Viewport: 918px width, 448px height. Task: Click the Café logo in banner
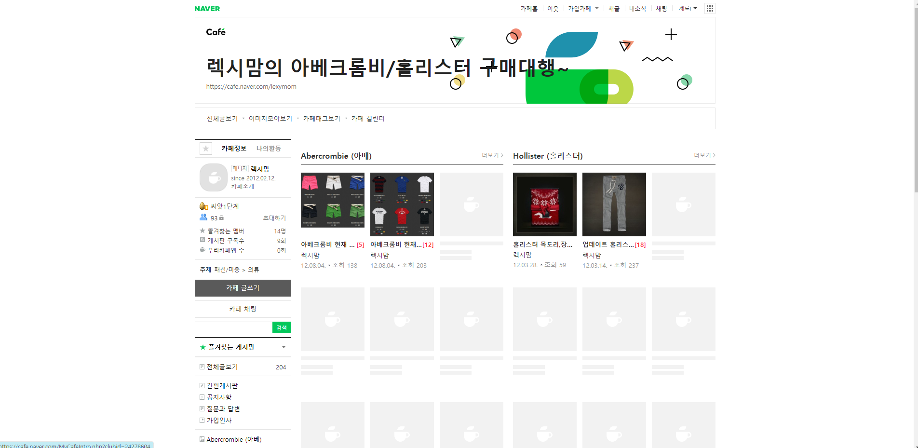point(216,32)
